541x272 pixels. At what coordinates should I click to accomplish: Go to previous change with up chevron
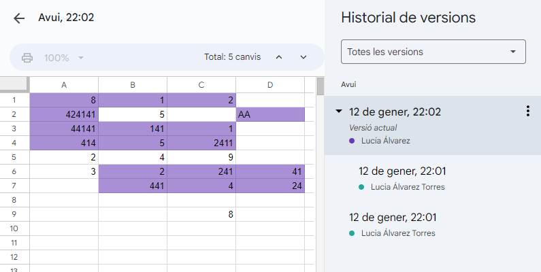[278, 58]
